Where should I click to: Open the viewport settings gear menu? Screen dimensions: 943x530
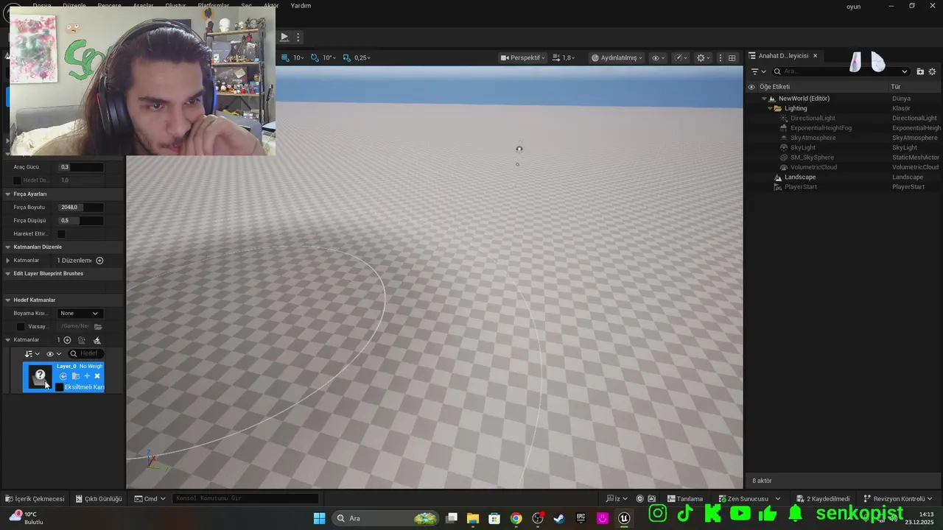[x=703, y=57]
